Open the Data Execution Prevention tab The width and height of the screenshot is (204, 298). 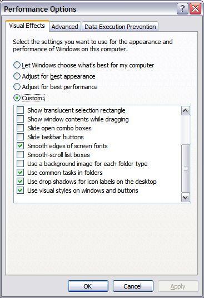[x=120, y=27]
